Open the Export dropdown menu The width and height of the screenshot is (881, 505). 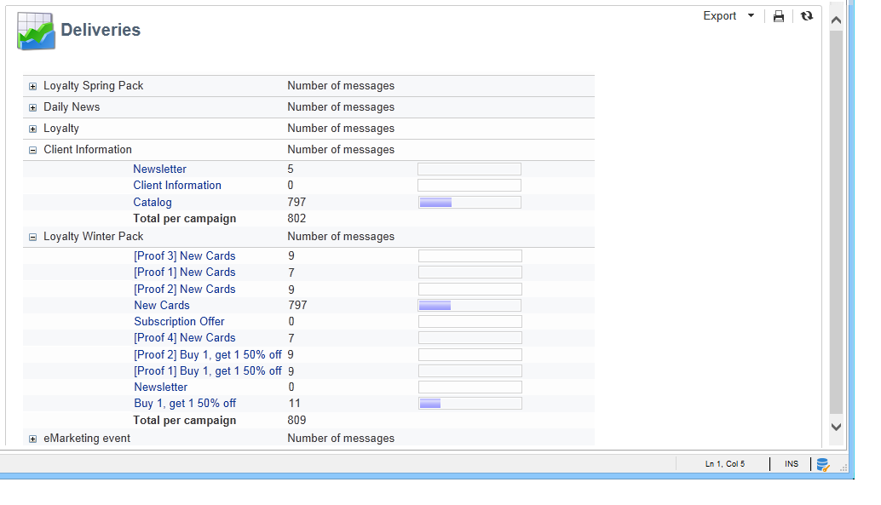(728, 16)
